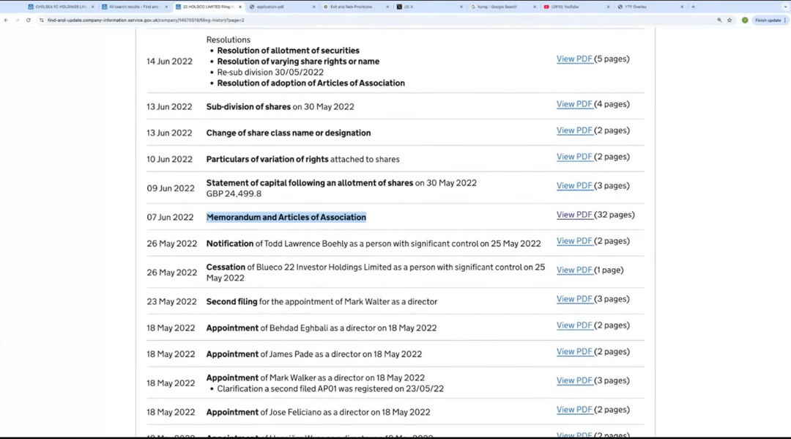The image size is (791, 439).
Task: Bookmark this page with the star icon
Action: tap(729, 20)
